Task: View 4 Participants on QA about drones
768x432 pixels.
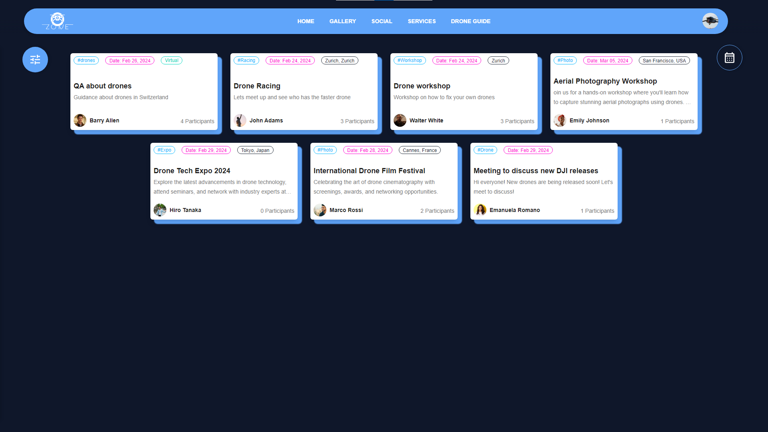Action: 197,121
